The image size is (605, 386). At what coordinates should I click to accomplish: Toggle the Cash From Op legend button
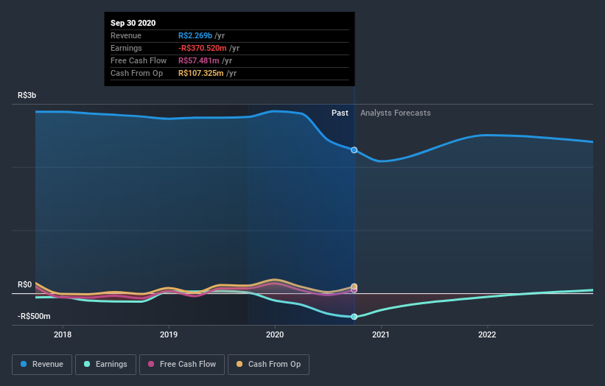pyautogui.click(x=268, y=365)
